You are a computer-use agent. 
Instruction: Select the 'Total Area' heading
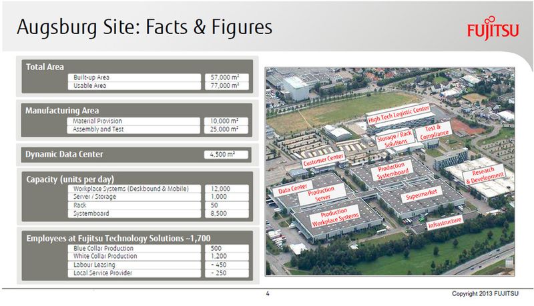pyautogui.click(x=45, y=67)
